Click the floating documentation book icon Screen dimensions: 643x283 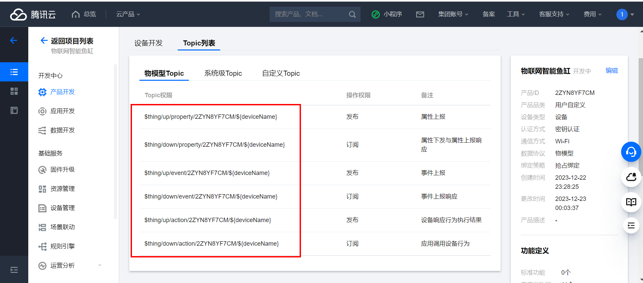pos(631,202)
